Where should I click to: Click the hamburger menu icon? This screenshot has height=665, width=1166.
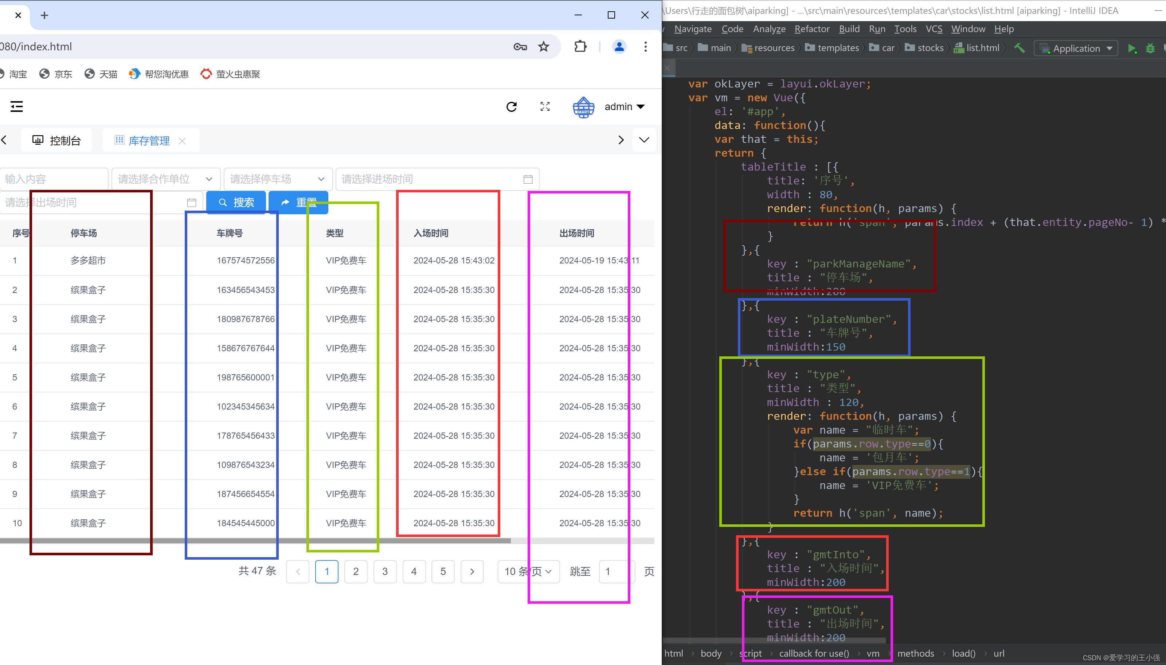[16, 106]
